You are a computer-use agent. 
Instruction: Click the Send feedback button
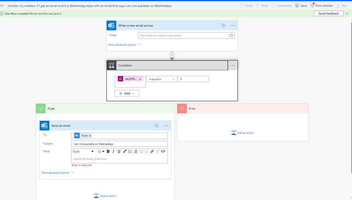(328, 13)
